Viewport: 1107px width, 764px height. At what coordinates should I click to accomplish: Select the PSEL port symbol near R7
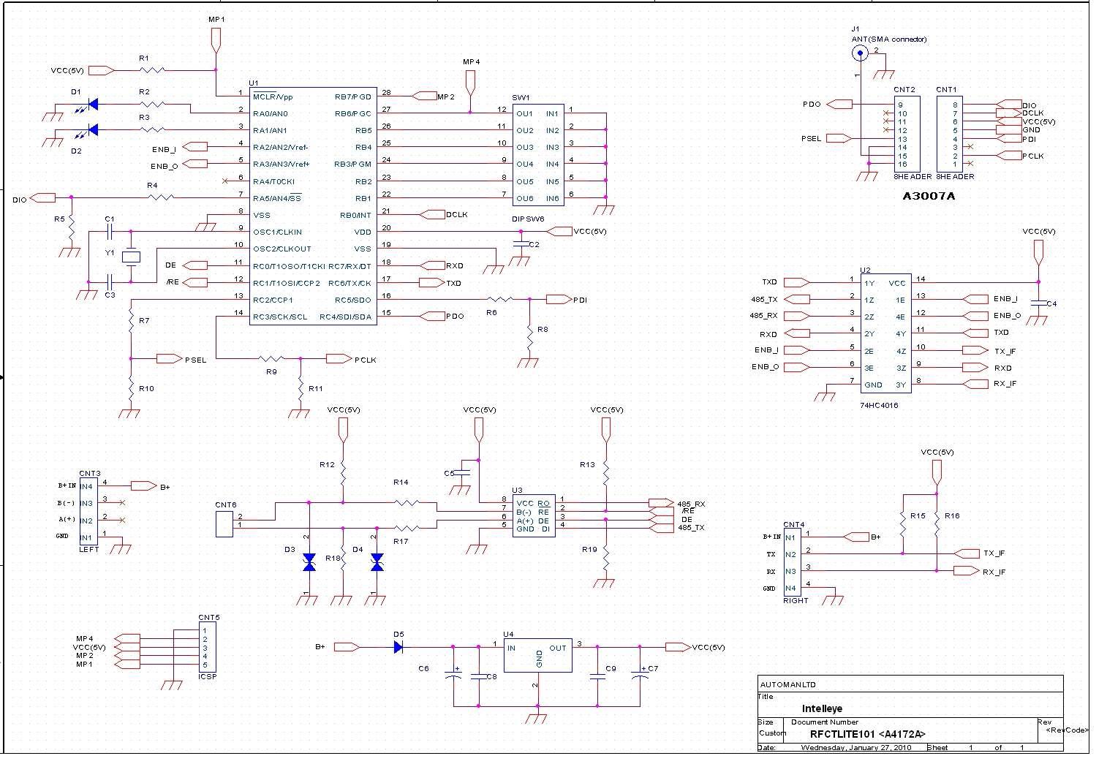point(170,359)
